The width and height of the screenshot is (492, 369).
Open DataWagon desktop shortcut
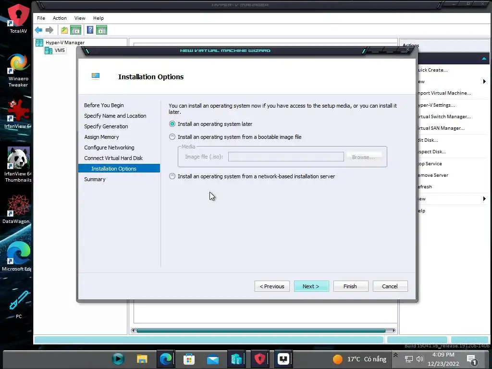click(x=17, y=209)
